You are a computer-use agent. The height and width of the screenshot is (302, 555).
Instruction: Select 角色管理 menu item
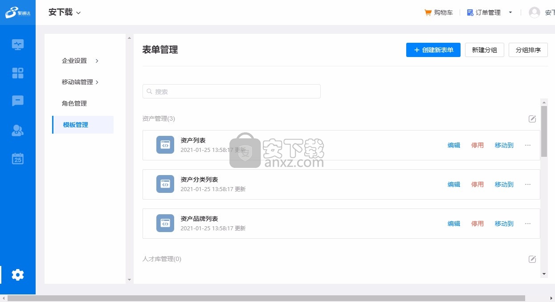click(x=74, y=103)
